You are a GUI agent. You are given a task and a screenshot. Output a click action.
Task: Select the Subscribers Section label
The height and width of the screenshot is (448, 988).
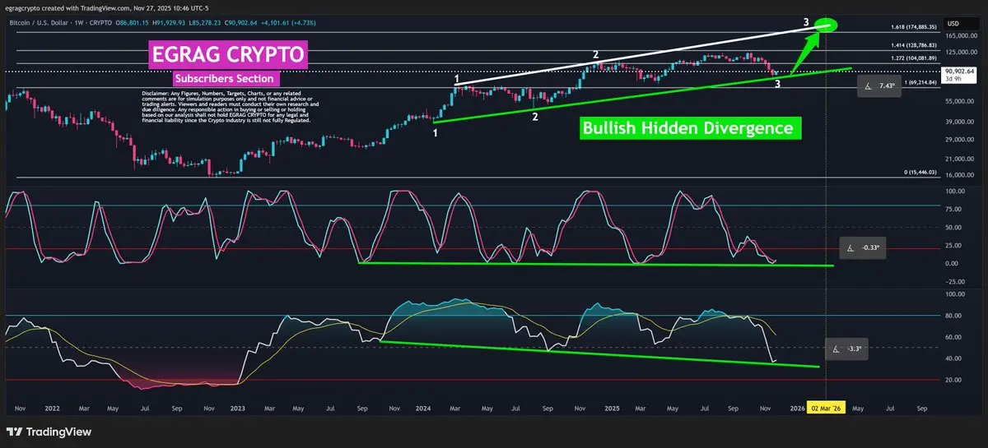(225, 79)
